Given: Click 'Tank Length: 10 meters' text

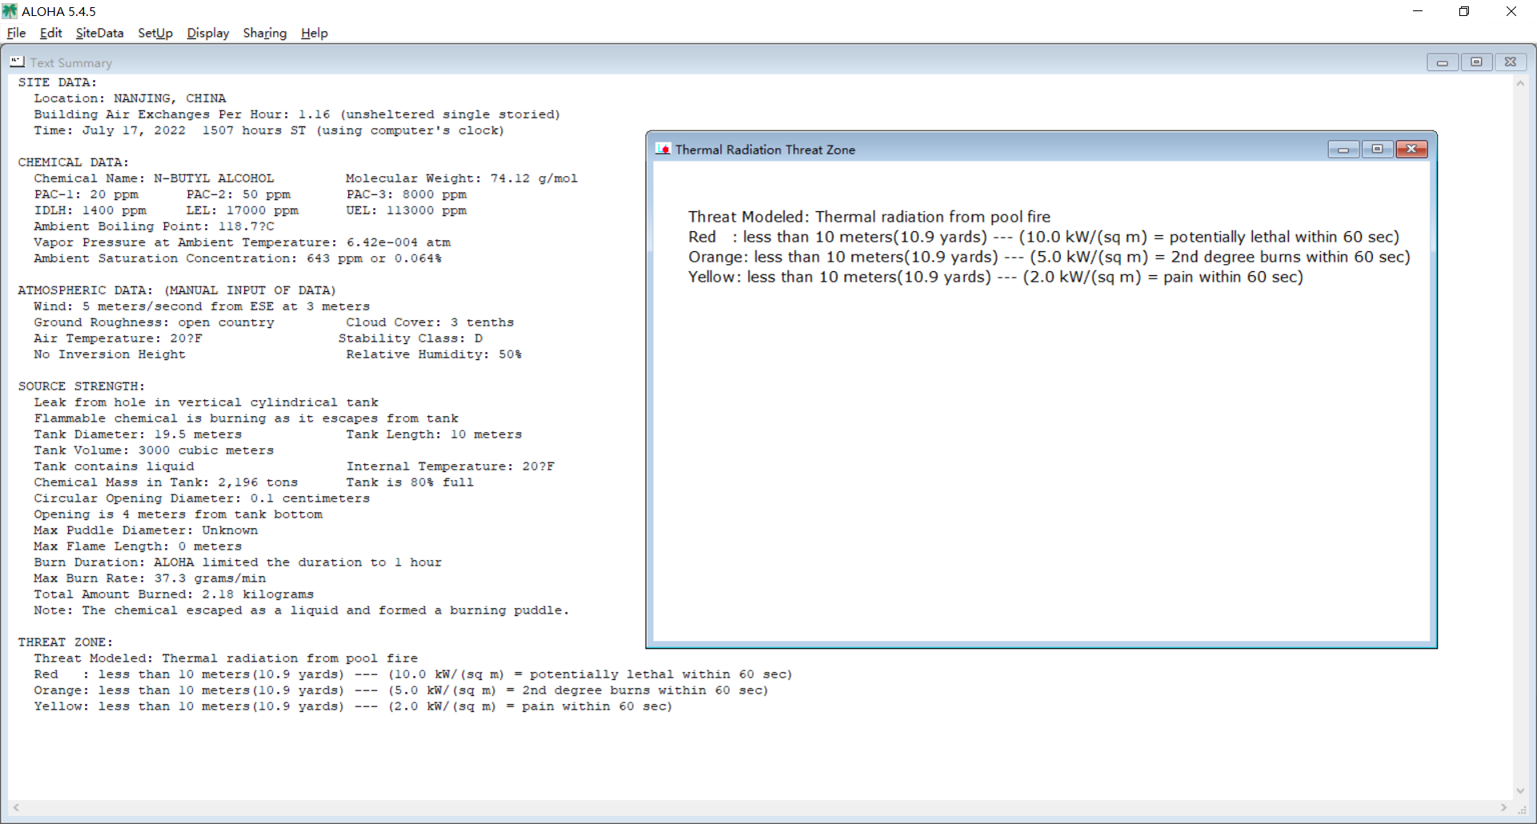Looking at the screenshot, I should pos(434,434).
